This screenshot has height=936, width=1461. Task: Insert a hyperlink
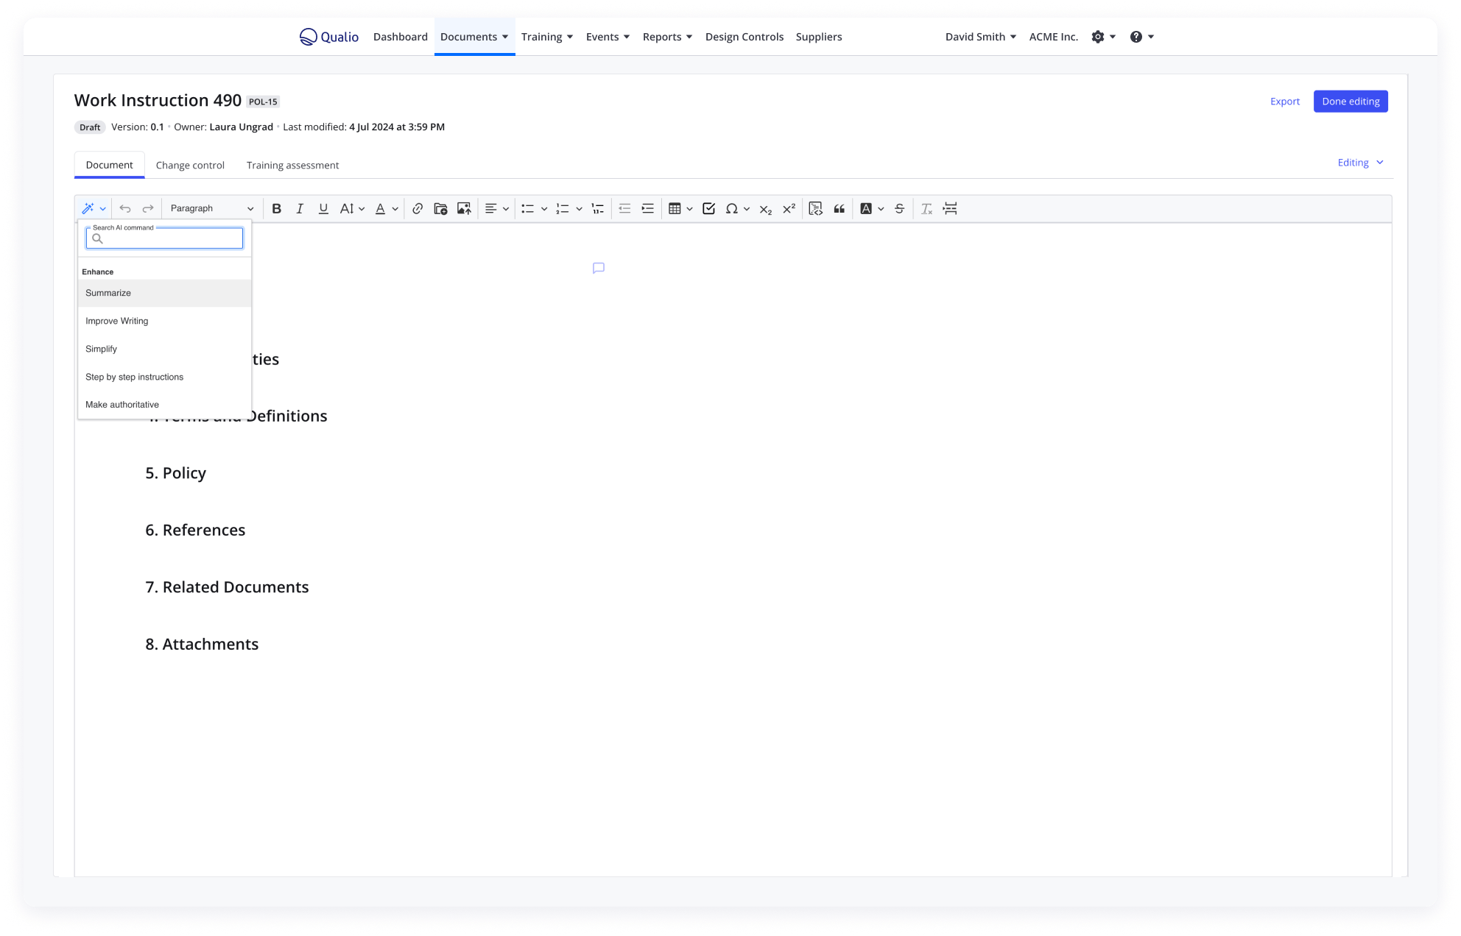[x=418, y=208]
